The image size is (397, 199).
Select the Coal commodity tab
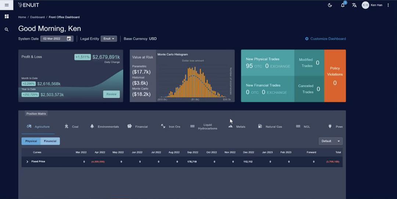click(x=72, y=126)
